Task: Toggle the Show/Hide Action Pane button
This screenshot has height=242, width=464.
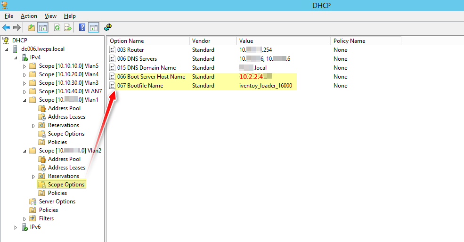Action: tap(93, 28)
